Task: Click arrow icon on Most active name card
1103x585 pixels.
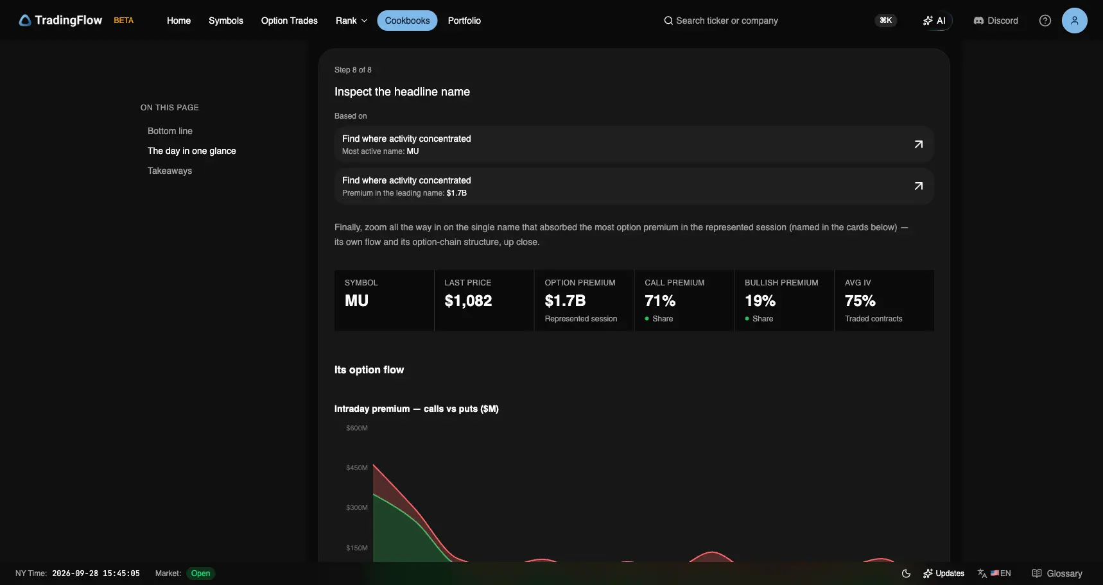Action: [919, 144]
